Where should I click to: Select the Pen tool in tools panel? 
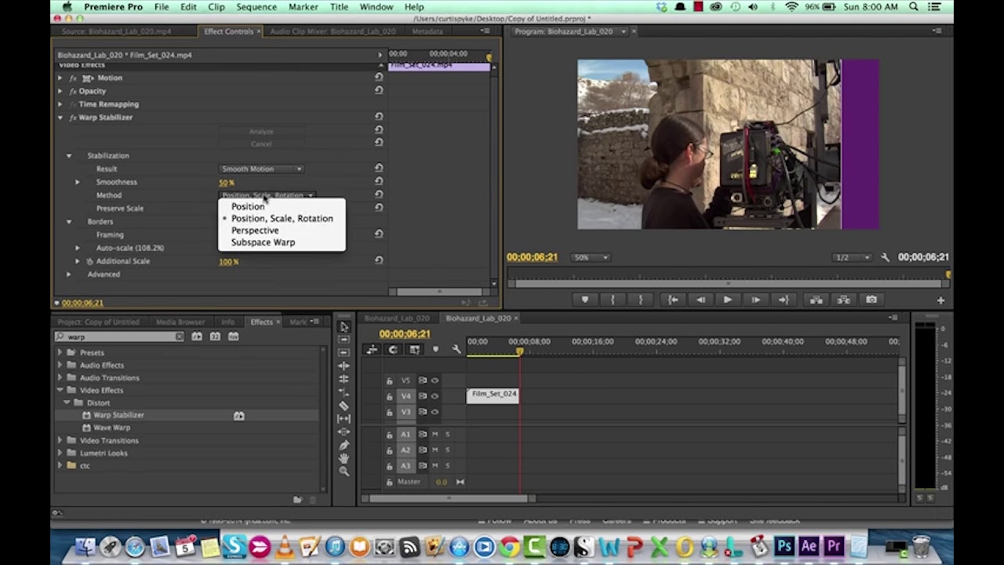point(344,444)
